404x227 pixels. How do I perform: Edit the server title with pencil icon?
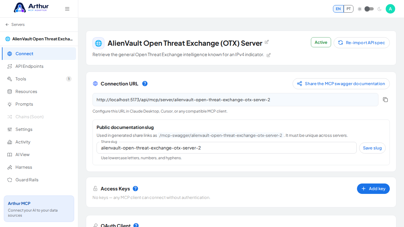tap(267, 42)
